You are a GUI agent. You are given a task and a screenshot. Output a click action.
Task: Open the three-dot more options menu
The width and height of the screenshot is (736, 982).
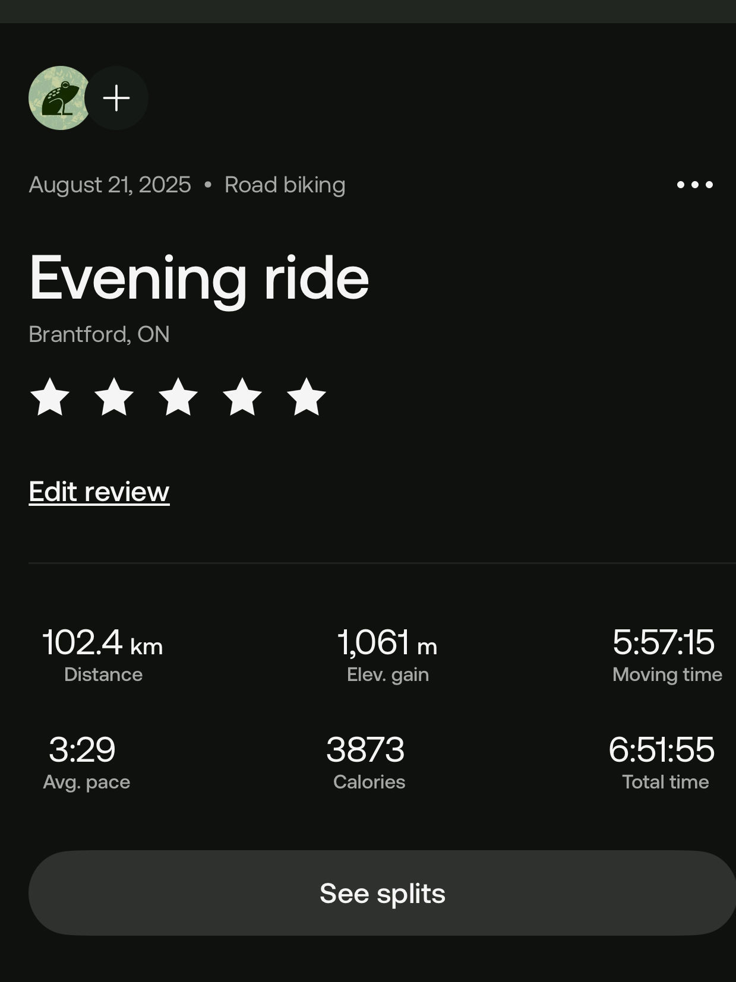point(694,185)
